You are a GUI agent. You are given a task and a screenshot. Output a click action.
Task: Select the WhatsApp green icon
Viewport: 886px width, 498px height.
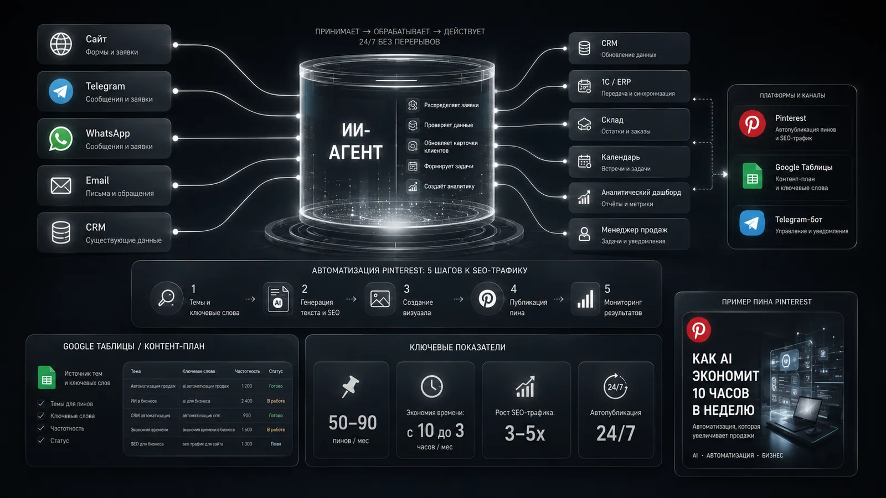pyautogui.click(x=61, y=139)
